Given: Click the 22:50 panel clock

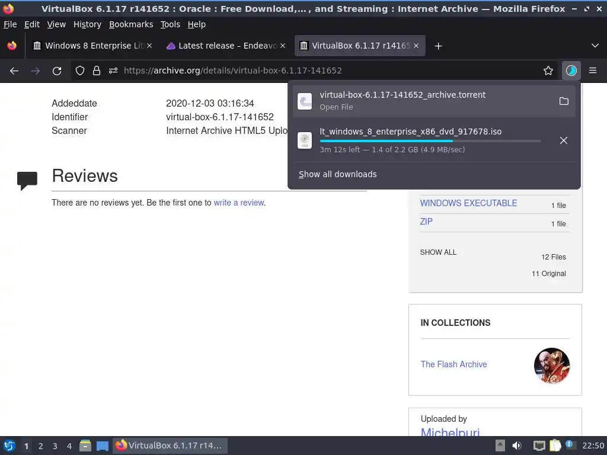Looking at the screenshot, I should (x=593, y=446).
